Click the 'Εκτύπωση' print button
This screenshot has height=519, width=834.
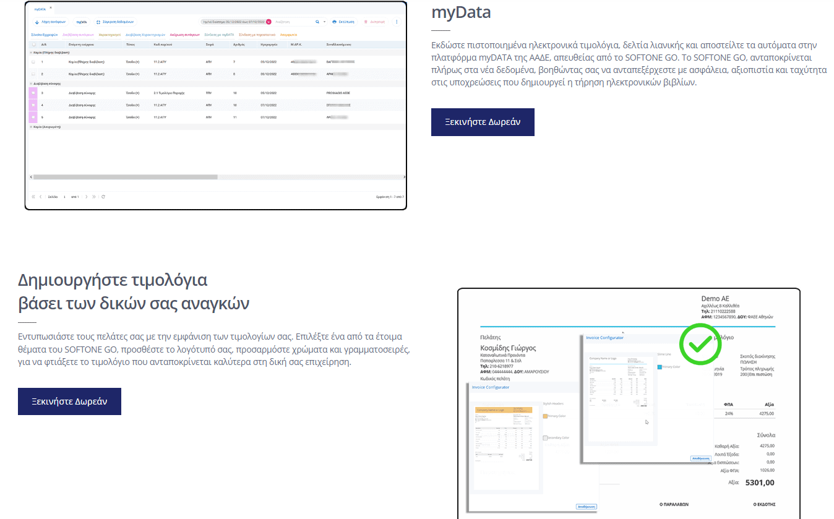pos(343,22)
